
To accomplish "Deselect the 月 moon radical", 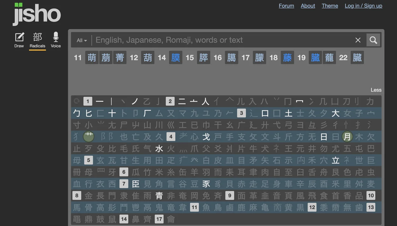I will click(347, 137).
